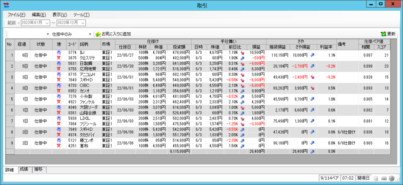This screenshot has height=185, width=403.
Task: Click the add-to-favorites star icon
Action: click(98, 34)
